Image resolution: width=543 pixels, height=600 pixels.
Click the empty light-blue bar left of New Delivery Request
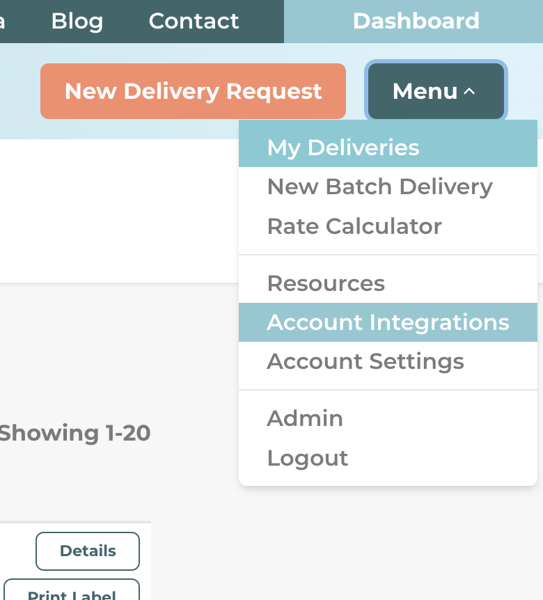20,91
